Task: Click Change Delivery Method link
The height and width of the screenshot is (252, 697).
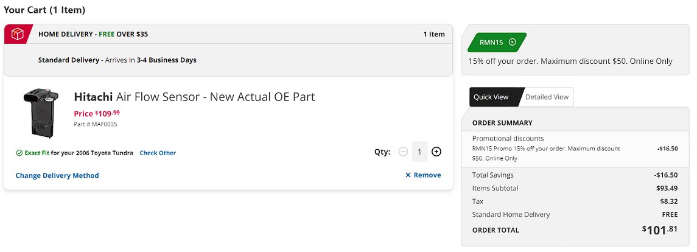Action: click(x=57, y=175)
